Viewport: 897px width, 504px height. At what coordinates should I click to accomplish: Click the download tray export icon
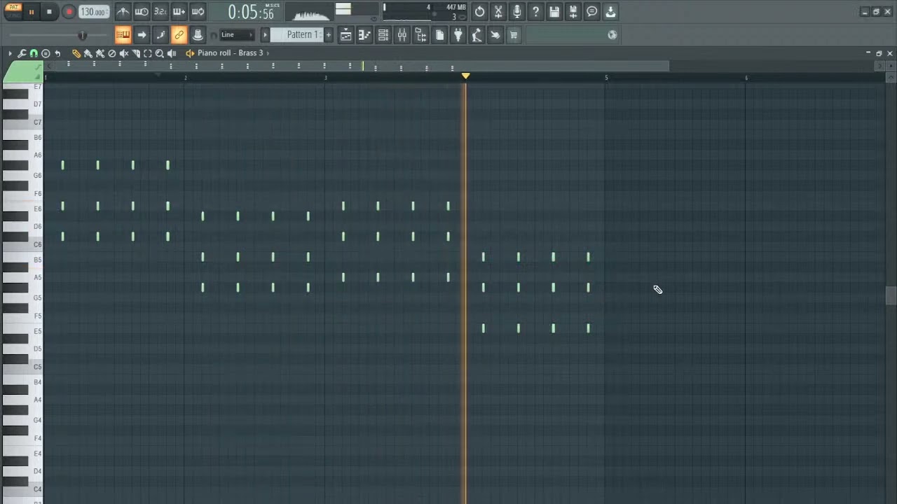point(610,12)
